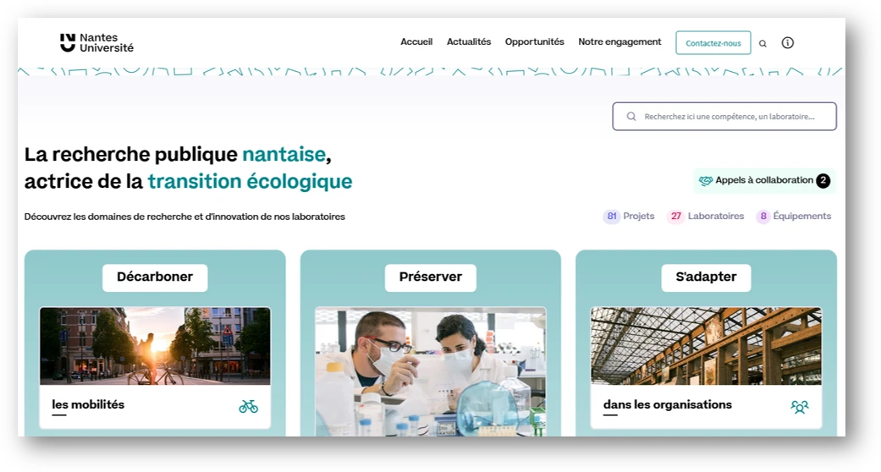Click the Projets link
Viewport: 881px width, 472px height.
[639, 217]
